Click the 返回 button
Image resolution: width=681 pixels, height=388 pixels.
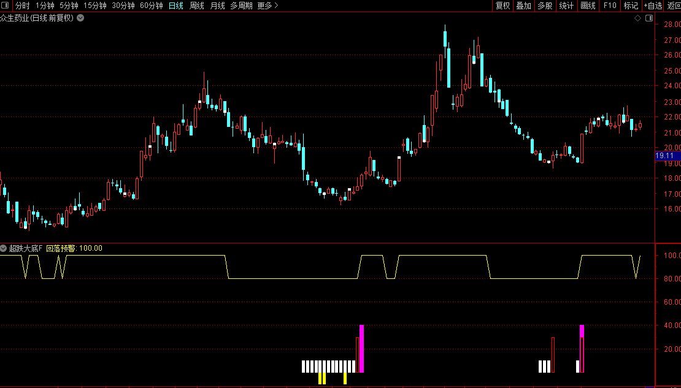[674, 6]
